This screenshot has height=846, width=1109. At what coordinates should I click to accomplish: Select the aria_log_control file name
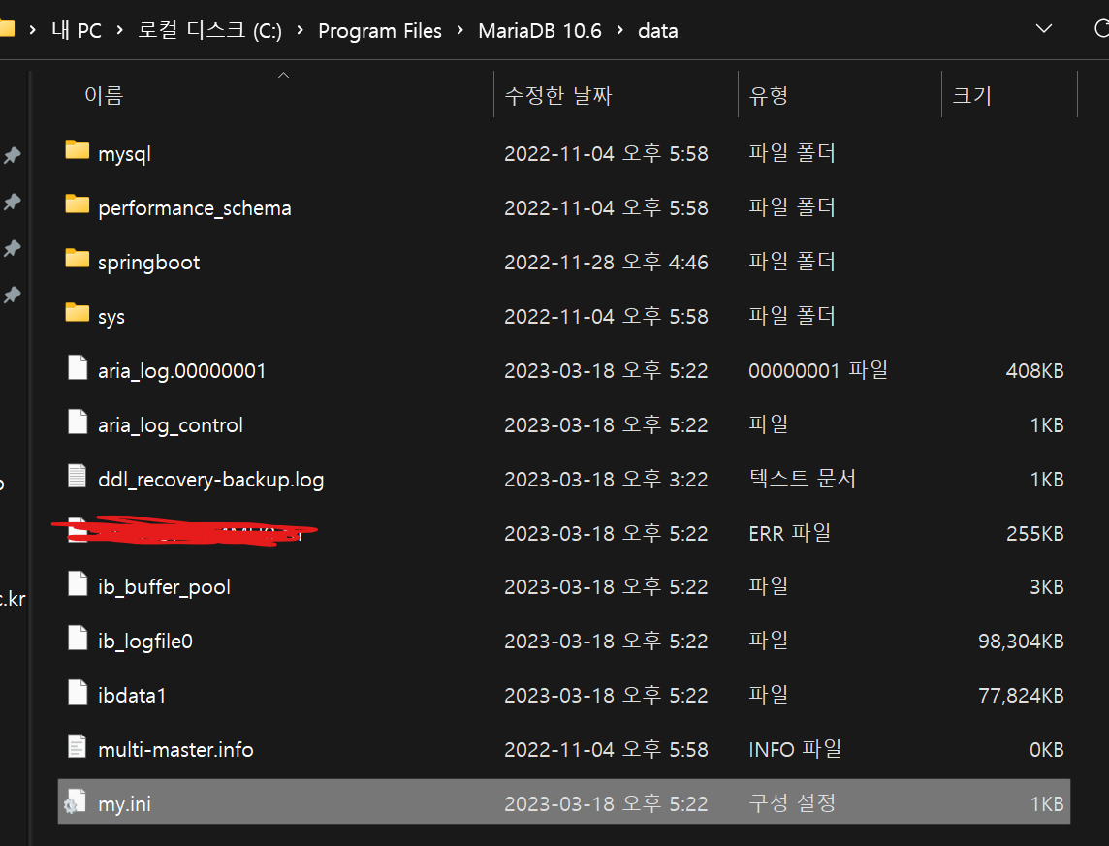click(171, 424)
